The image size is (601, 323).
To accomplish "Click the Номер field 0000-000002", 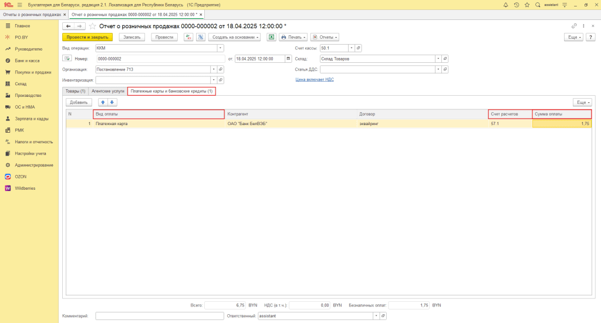I will pos(160,59).
